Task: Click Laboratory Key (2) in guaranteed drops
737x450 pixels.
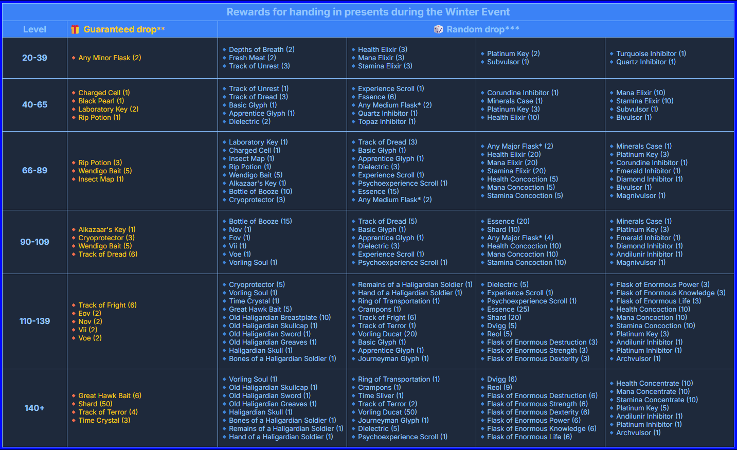Action: pos(108,109)
